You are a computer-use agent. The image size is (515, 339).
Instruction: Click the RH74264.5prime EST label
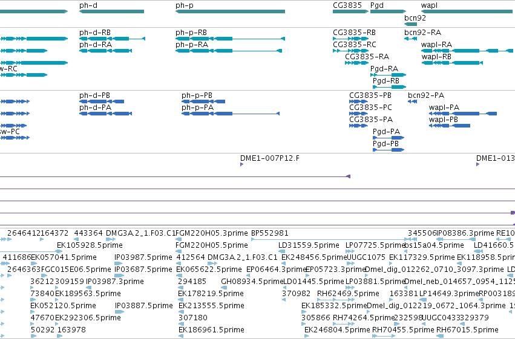pyautogui.click(x=364, y=318)
